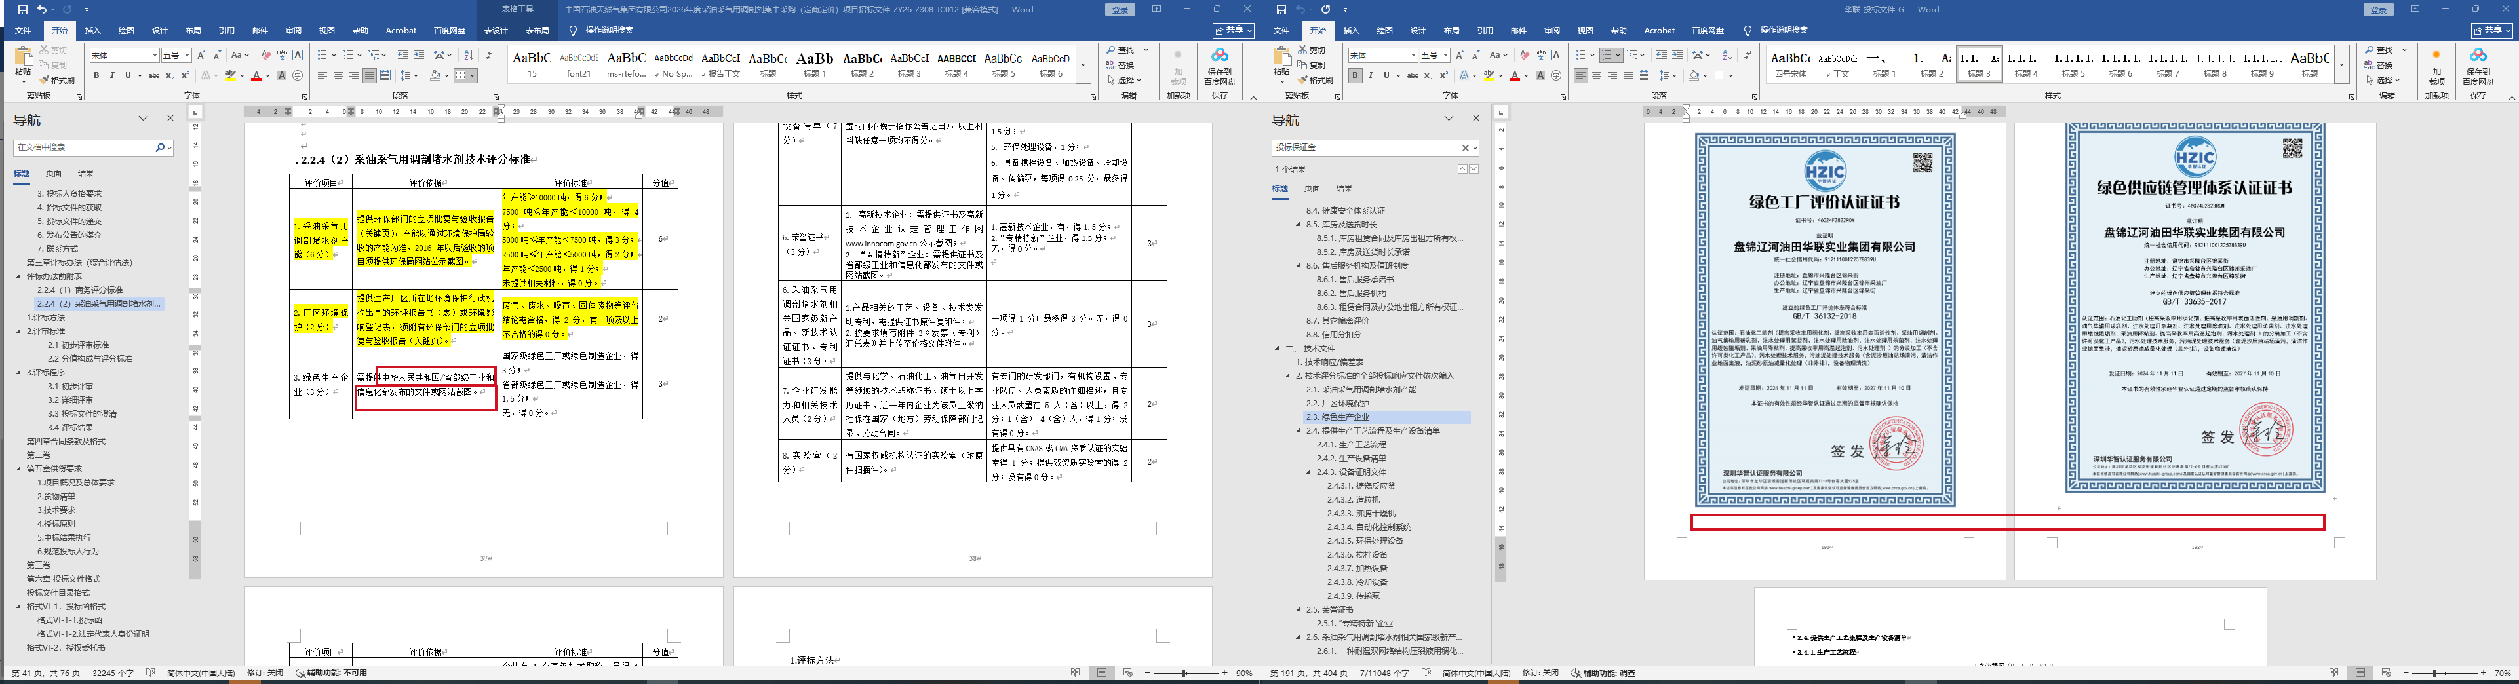The width and height of the screenshot is (2519, 684).
Task: Click the borders icon in 华联-投标文件-G window
Action: coord(1719,75)
